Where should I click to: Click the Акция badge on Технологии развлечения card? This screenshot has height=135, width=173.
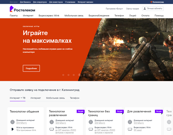point(80,111)
